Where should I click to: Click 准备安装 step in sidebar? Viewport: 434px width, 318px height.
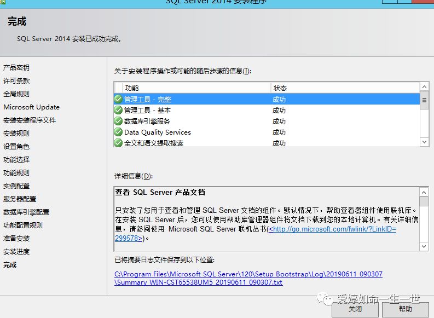coord(16,239)
